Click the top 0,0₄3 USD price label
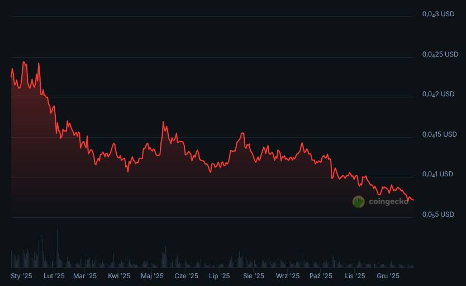The width and height of the screenshot is (466, 286). pyautogui.click(x=438, y=14)
